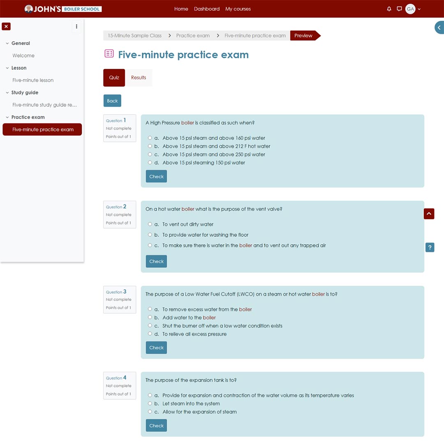Open the messages chat bubble icon
Screen dimensions: 444x444
[x=399, y=9]
